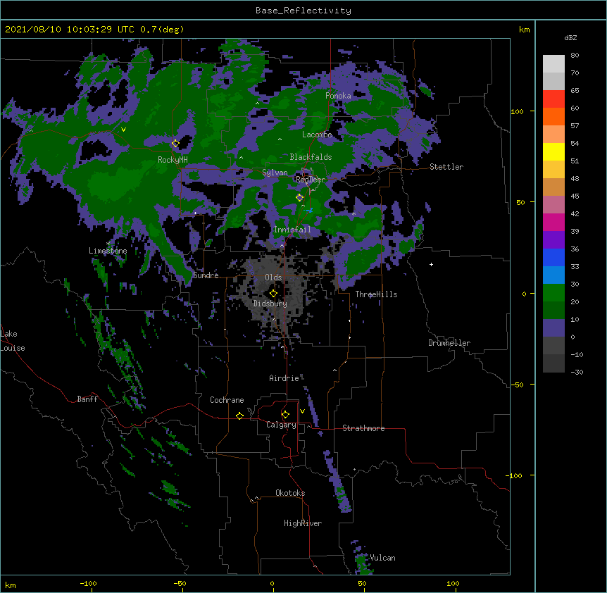Click the yellow diamond marker above Calgary label
Screen dimensions: 607x593
pos(285,415)
